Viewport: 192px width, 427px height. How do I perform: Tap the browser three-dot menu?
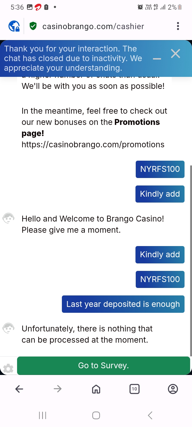(x=178, y=26)
